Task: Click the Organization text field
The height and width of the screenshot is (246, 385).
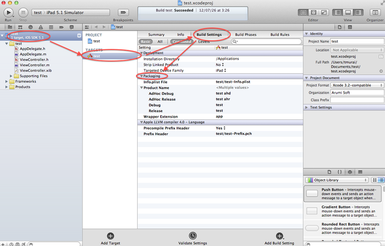Action: point(357,92)
